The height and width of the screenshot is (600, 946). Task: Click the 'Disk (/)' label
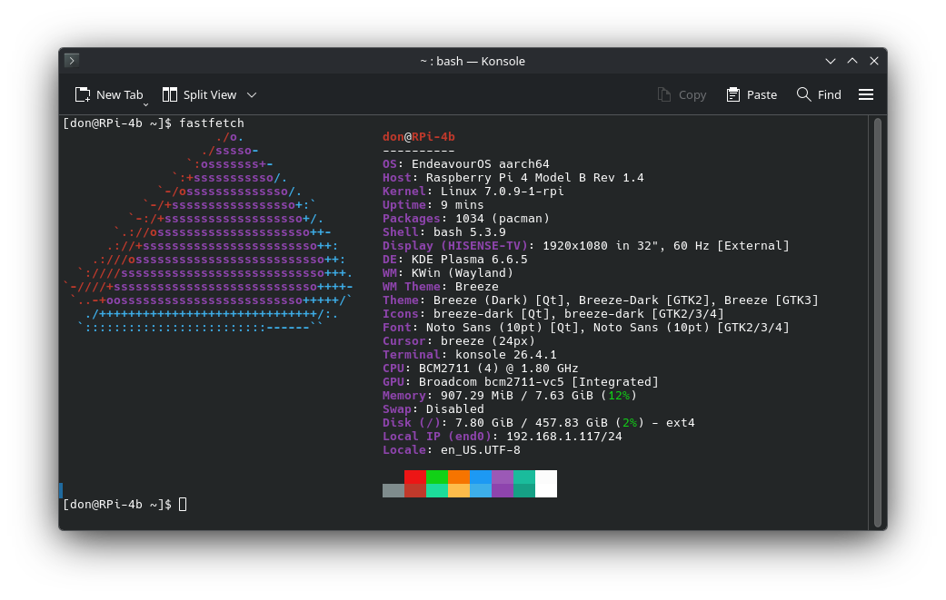[412, 423]
